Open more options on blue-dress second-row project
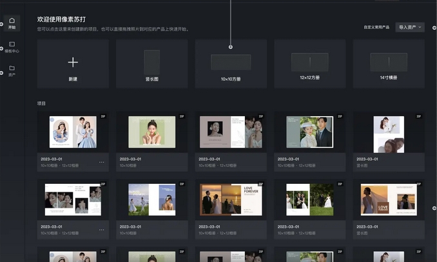Image resolution: width=437 pixels, height=262 pixels. [x=101, y=230]
